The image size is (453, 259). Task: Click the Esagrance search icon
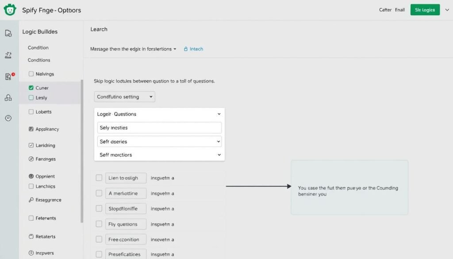(x=30, y=200)
